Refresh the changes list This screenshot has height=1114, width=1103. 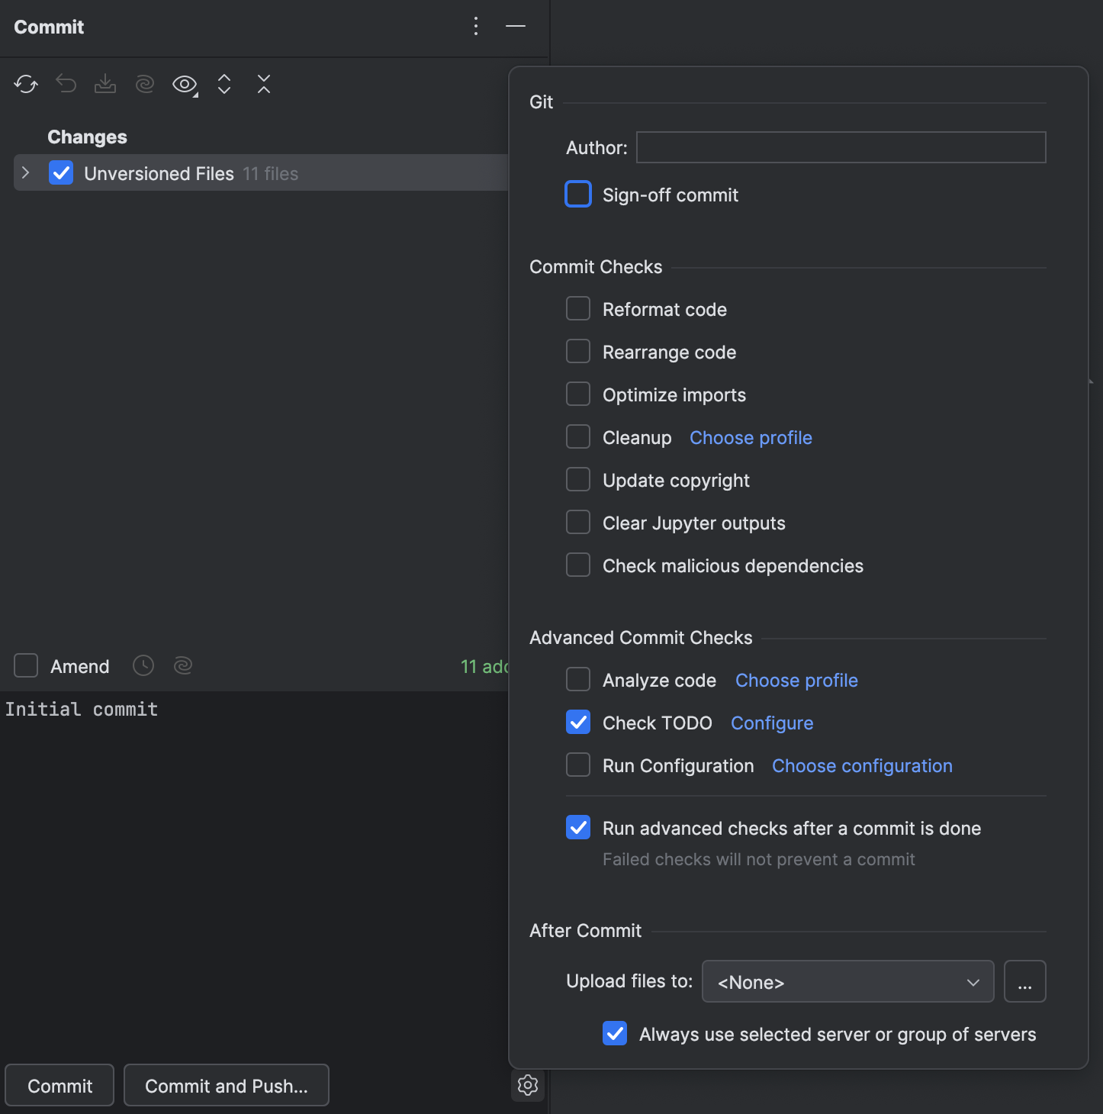click(25, 84)
